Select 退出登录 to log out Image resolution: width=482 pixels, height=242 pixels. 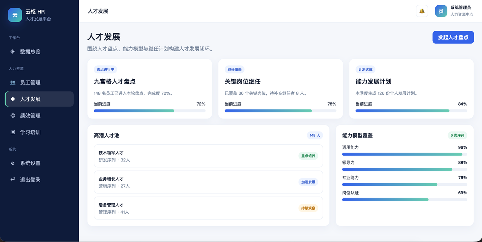39,180
